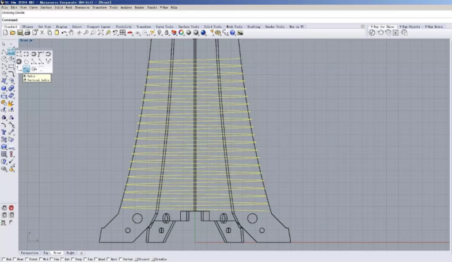
Task: Switch to the Perspective viewport tab
Action: tap(30, 253)
